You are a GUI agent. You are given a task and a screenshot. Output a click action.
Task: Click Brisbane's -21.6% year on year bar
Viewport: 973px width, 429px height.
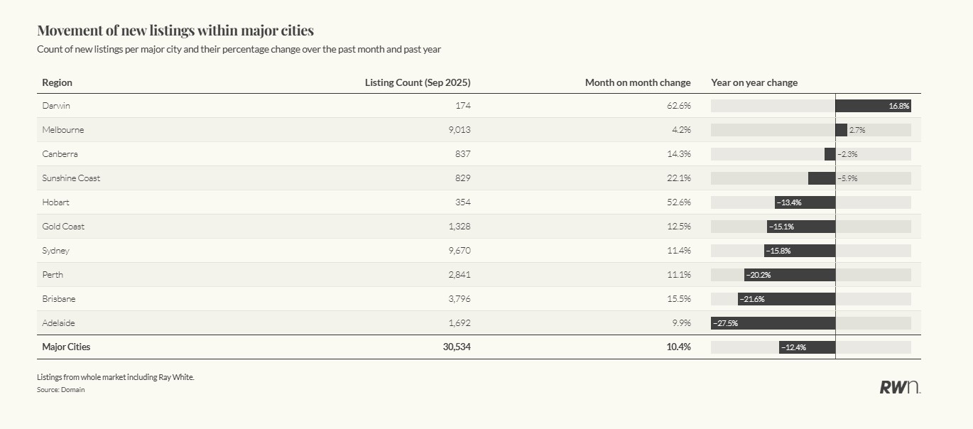(x=786, y=299)
